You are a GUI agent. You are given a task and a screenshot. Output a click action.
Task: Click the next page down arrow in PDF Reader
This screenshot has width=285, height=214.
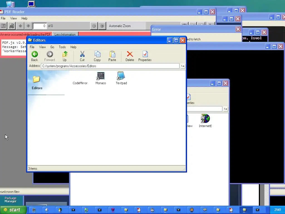tap(28, 26)
